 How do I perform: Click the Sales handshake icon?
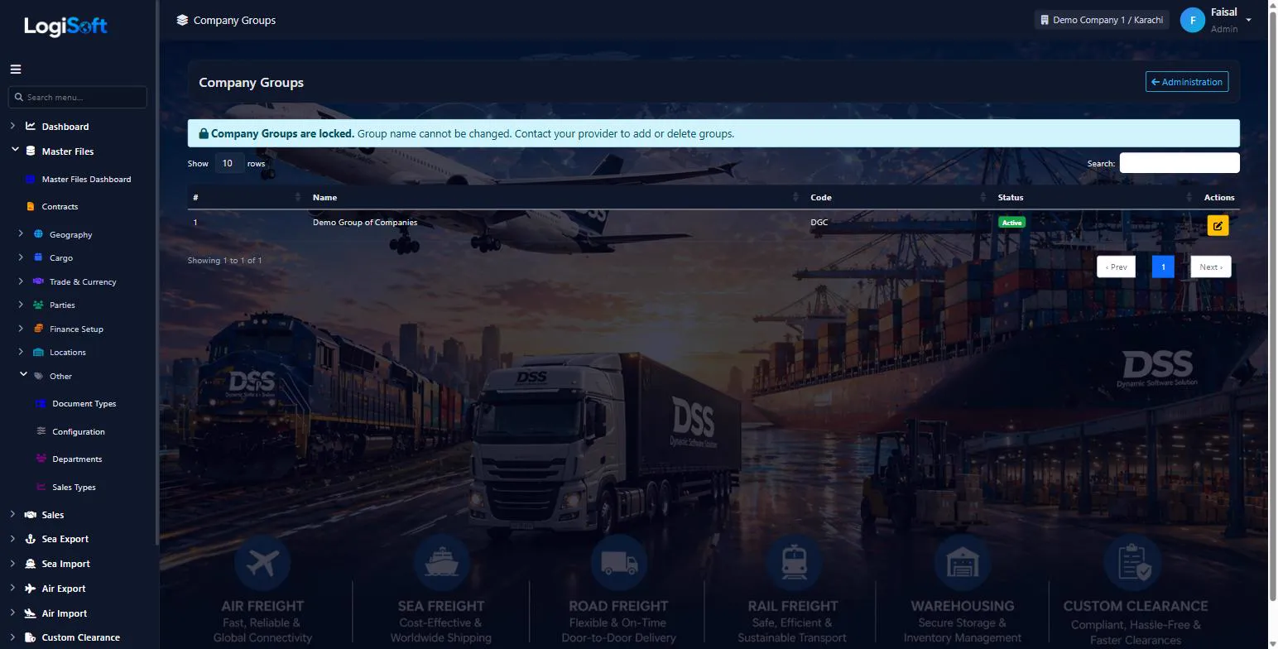click(x=31, y=515)
